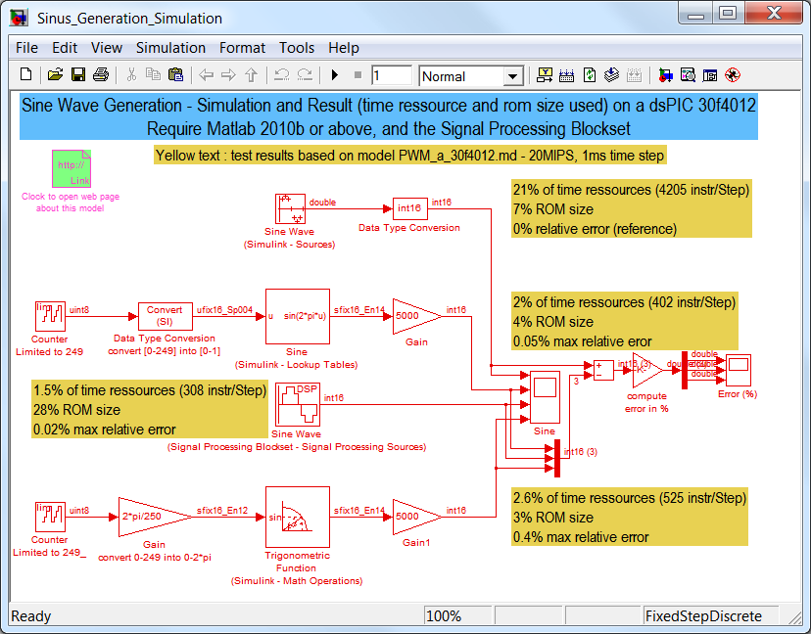The height and width of the screenshot is (634, 811).
Task: Click the '2% of time ressources' annotation
Action: click(624, 321)
